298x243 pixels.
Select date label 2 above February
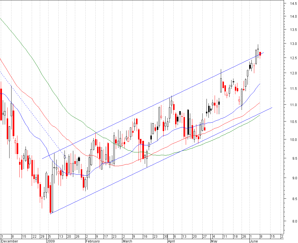coord(87,237)
